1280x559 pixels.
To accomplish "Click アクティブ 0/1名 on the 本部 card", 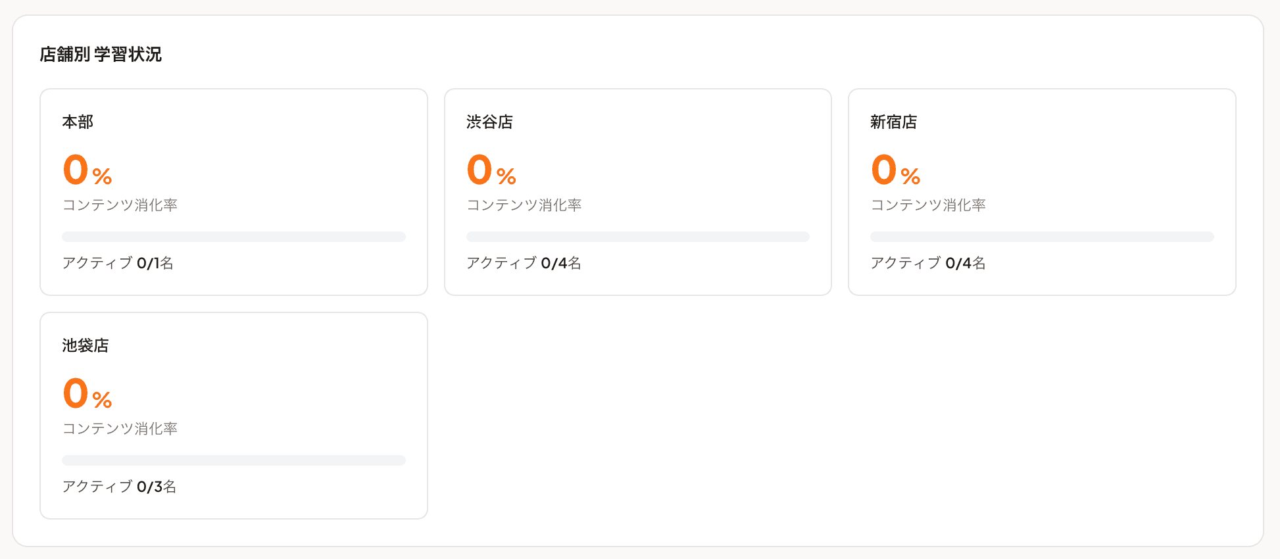I will [117, 262].
